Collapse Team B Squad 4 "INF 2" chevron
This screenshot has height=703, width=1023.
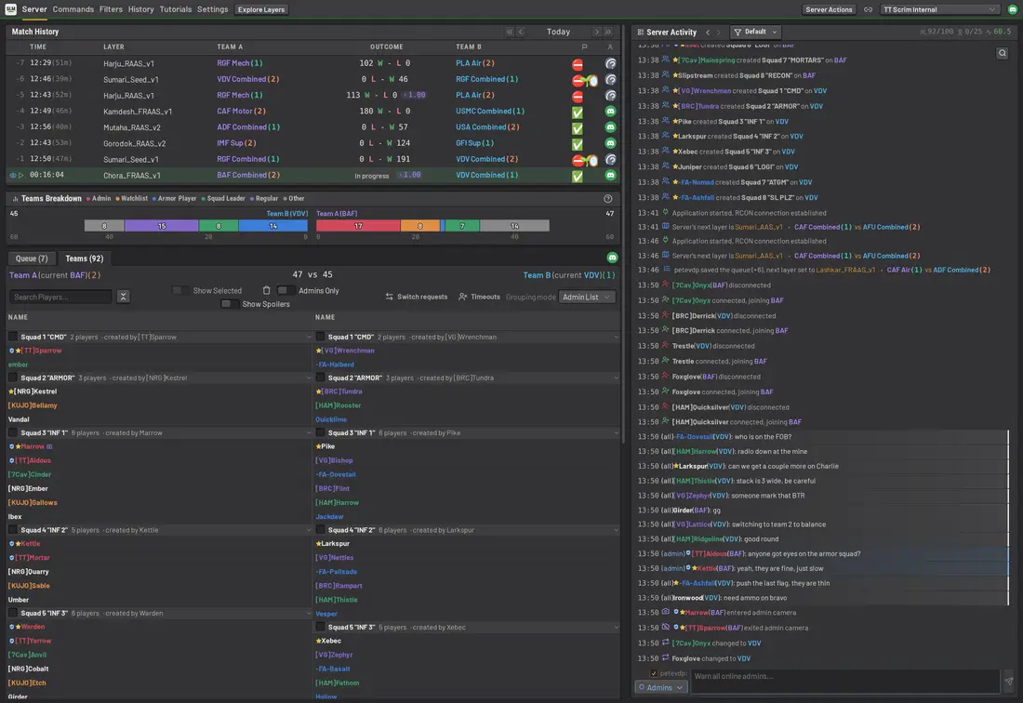click(x=616, y=530)
